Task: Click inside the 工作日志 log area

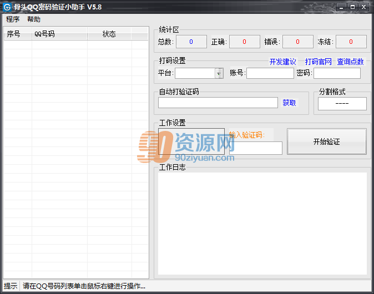Action: 262,224
